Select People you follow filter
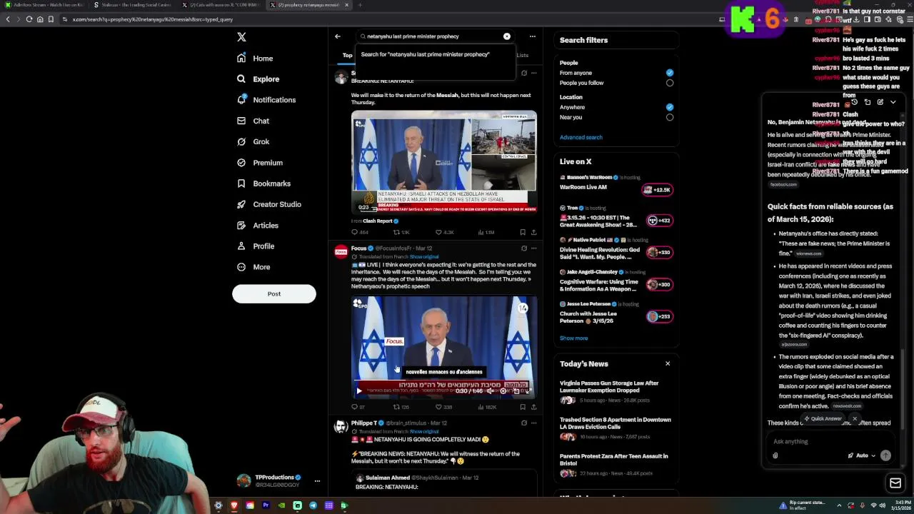This screenshot has height=514, width=914. point(670,83)
